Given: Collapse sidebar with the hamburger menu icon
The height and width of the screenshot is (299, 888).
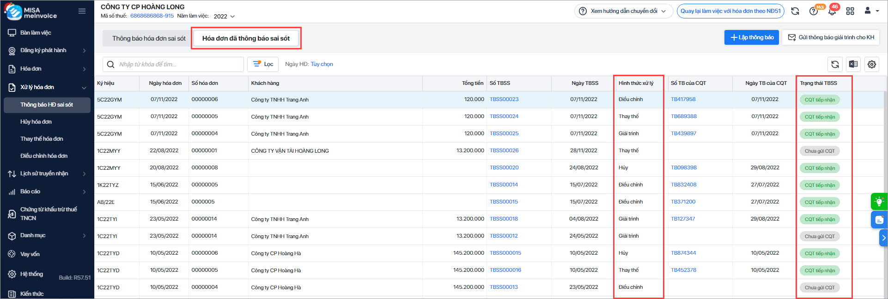Looking at the screenshot, I should point(82,11).
